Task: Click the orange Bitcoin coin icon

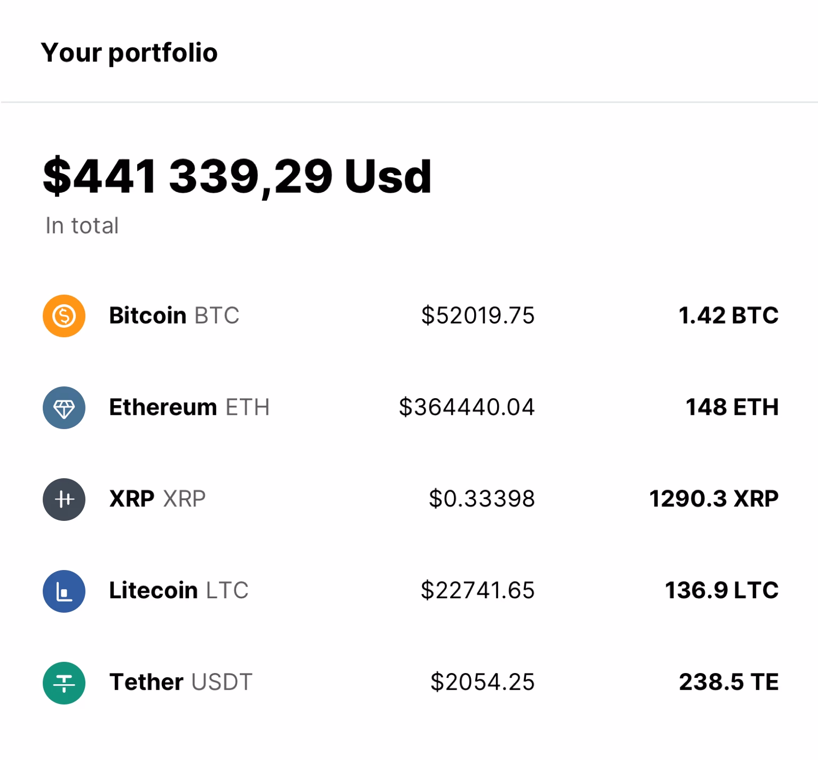Action: click(x=64, y=316)
